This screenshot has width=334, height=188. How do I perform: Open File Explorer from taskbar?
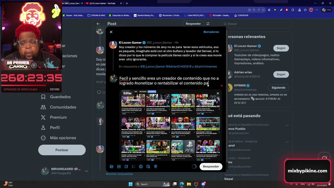click(x=189, y=184)
